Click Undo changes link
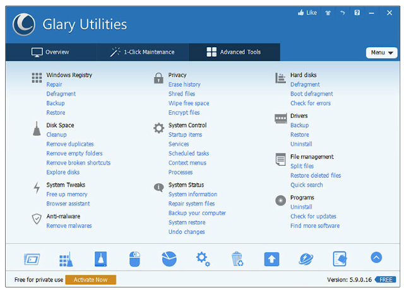 click(187, 232)
